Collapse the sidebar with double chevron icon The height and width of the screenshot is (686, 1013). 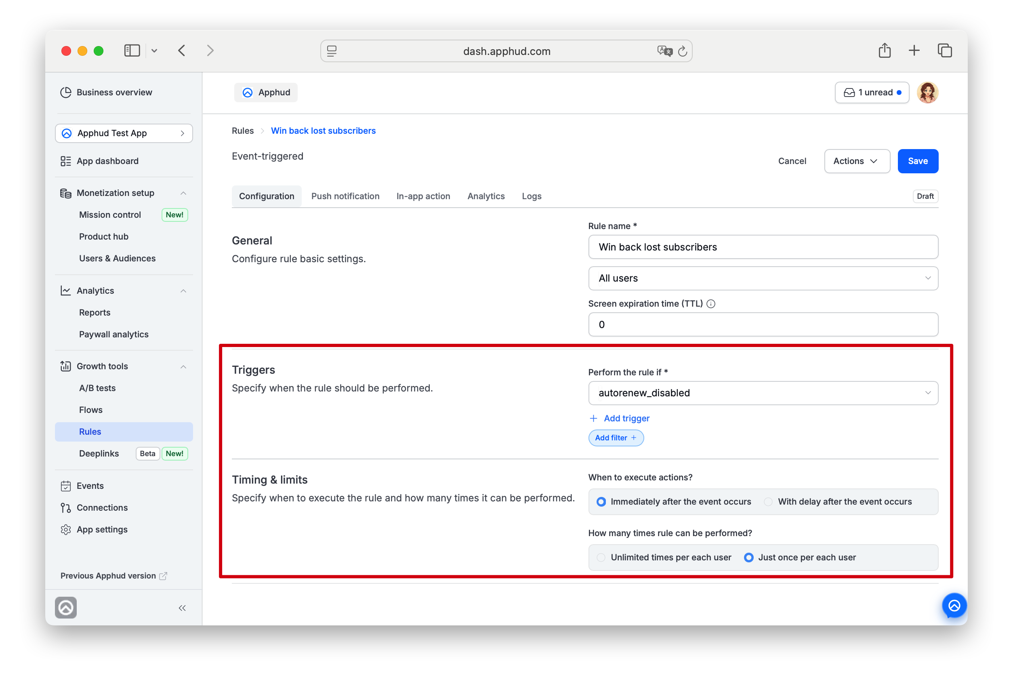[x=182, y=608]
